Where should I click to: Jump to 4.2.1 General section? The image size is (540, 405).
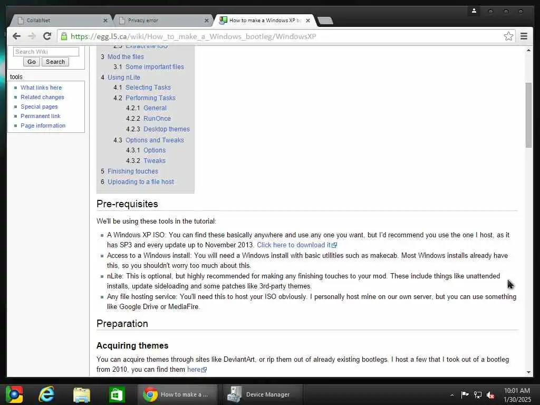tap(155, 108)
